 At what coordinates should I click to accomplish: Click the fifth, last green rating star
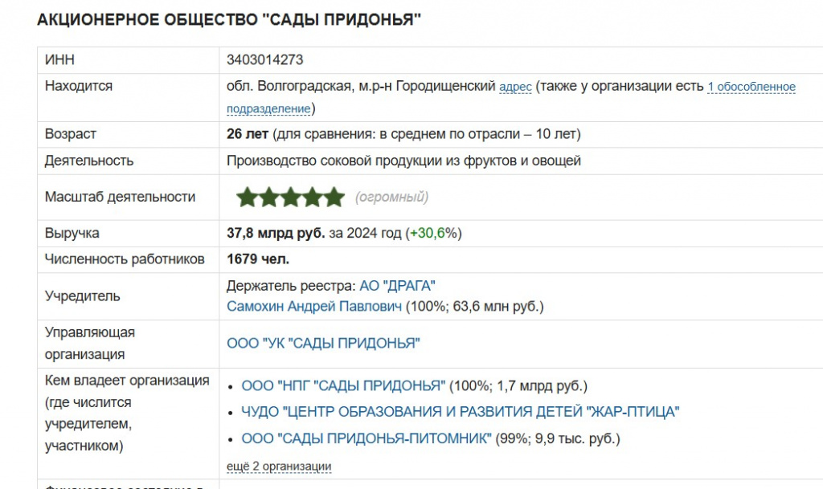pyautogui.click(x=334, y=197)
